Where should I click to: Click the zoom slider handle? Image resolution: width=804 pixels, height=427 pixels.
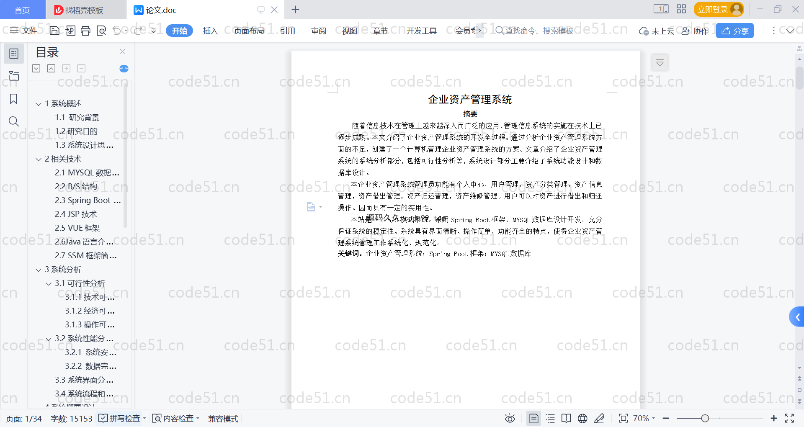click(x=705, y=418)
